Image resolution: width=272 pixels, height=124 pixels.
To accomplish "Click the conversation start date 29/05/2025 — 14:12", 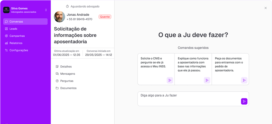I will click(x=98, y=55).
